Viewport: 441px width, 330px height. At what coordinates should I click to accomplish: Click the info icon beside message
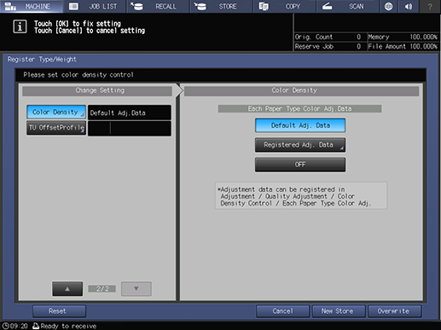point(20,26)
